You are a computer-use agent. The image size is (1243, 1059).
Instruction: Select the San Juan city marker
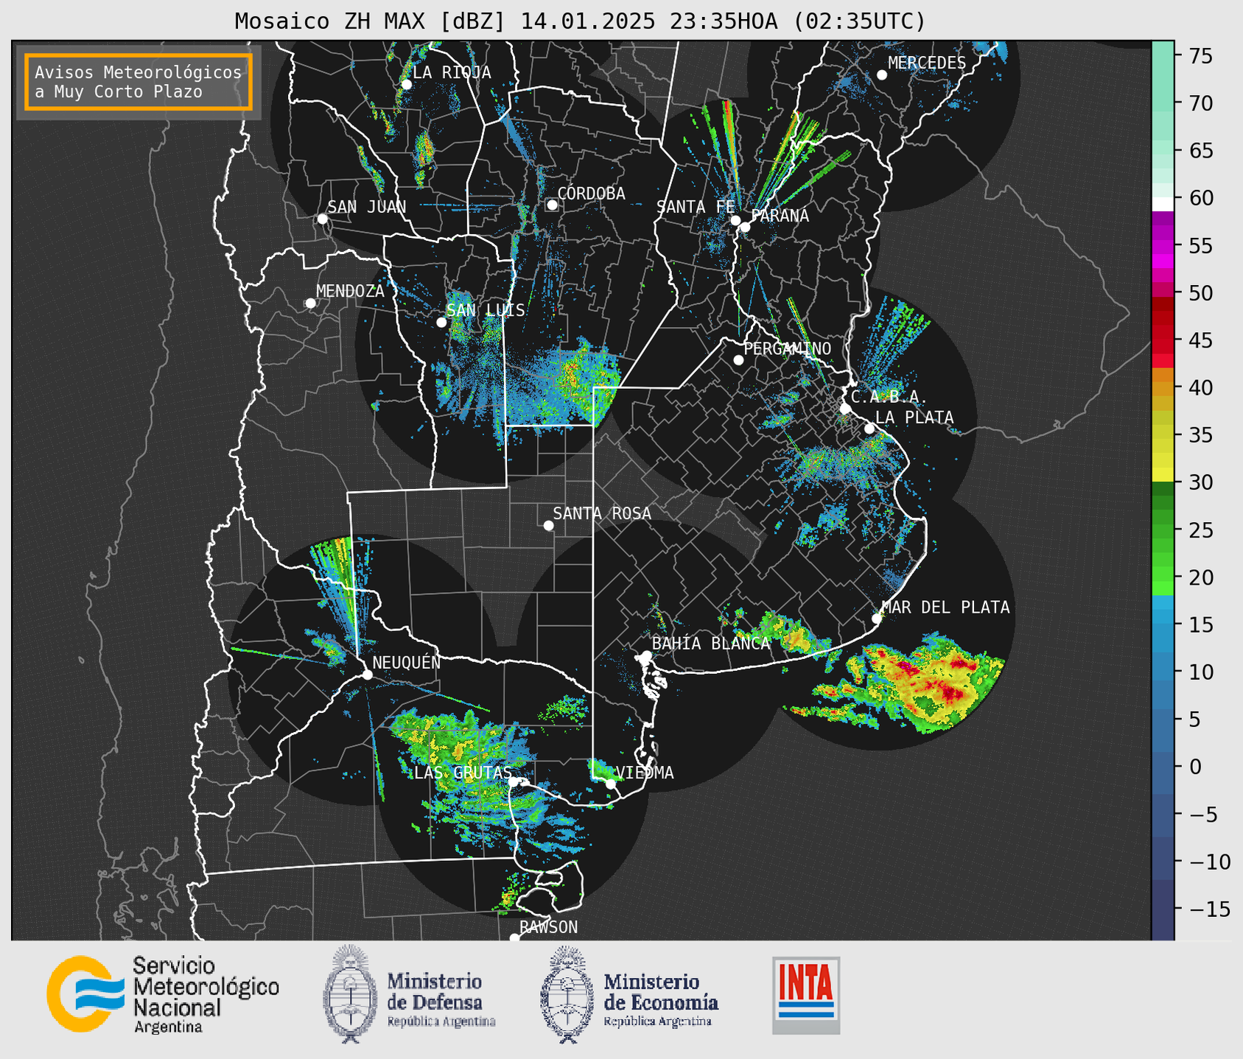(322, 219)
